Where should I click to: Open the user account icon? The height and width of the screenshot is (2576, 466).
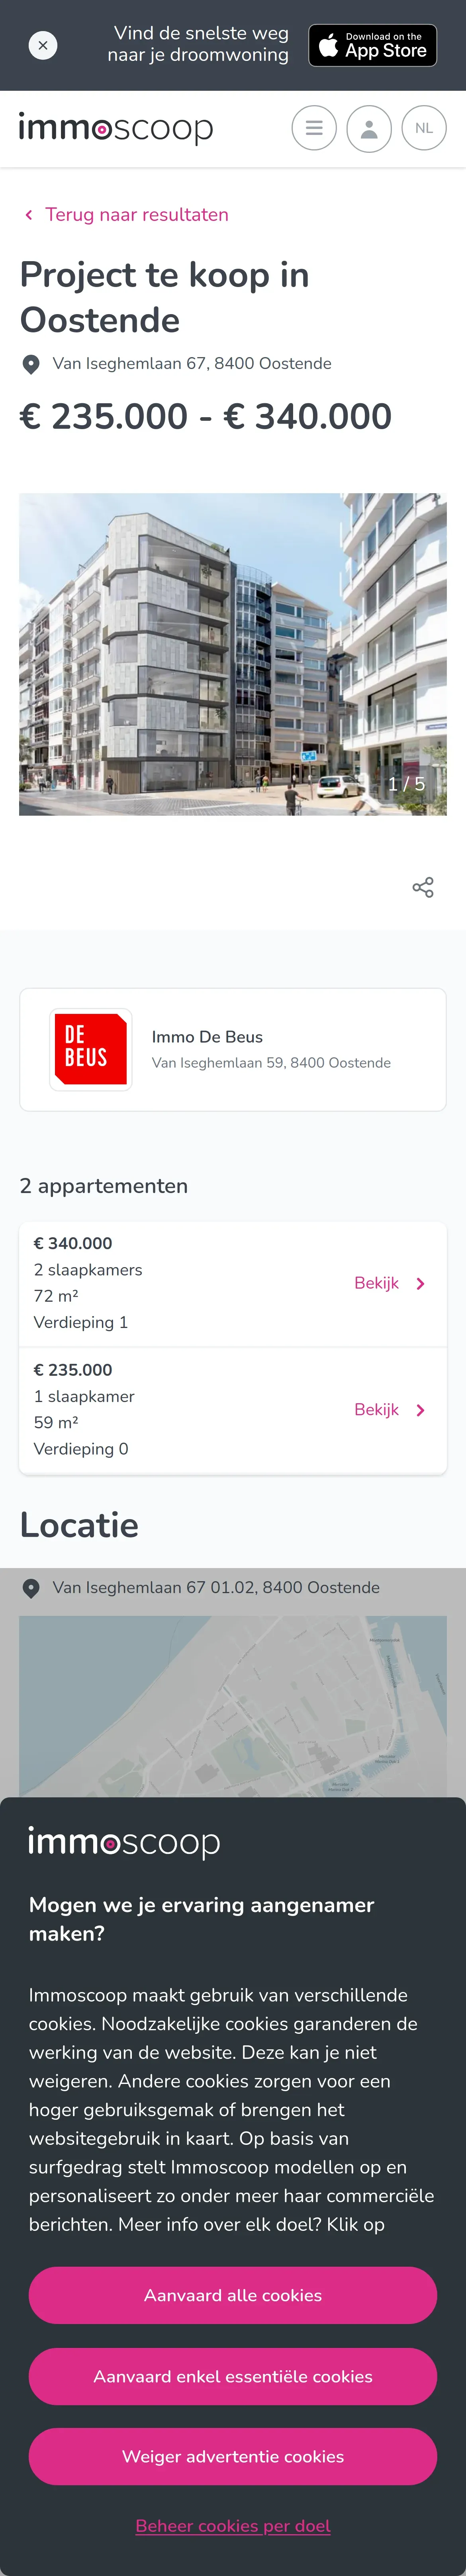(x=369, y=128)
